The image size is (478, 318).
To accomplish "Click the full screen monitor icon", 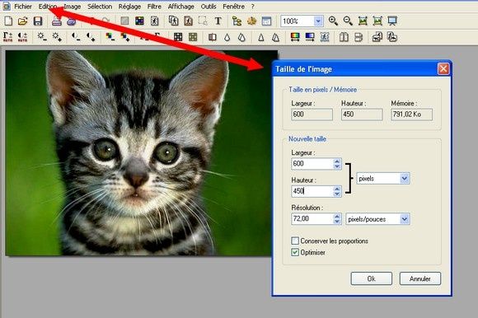I will (392, 21).
